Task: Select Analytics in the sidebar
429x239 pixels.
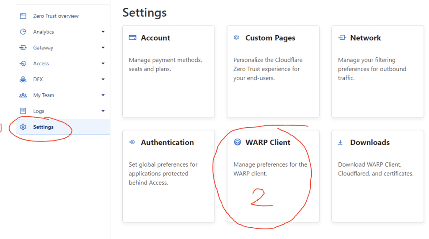Action: 44,32
